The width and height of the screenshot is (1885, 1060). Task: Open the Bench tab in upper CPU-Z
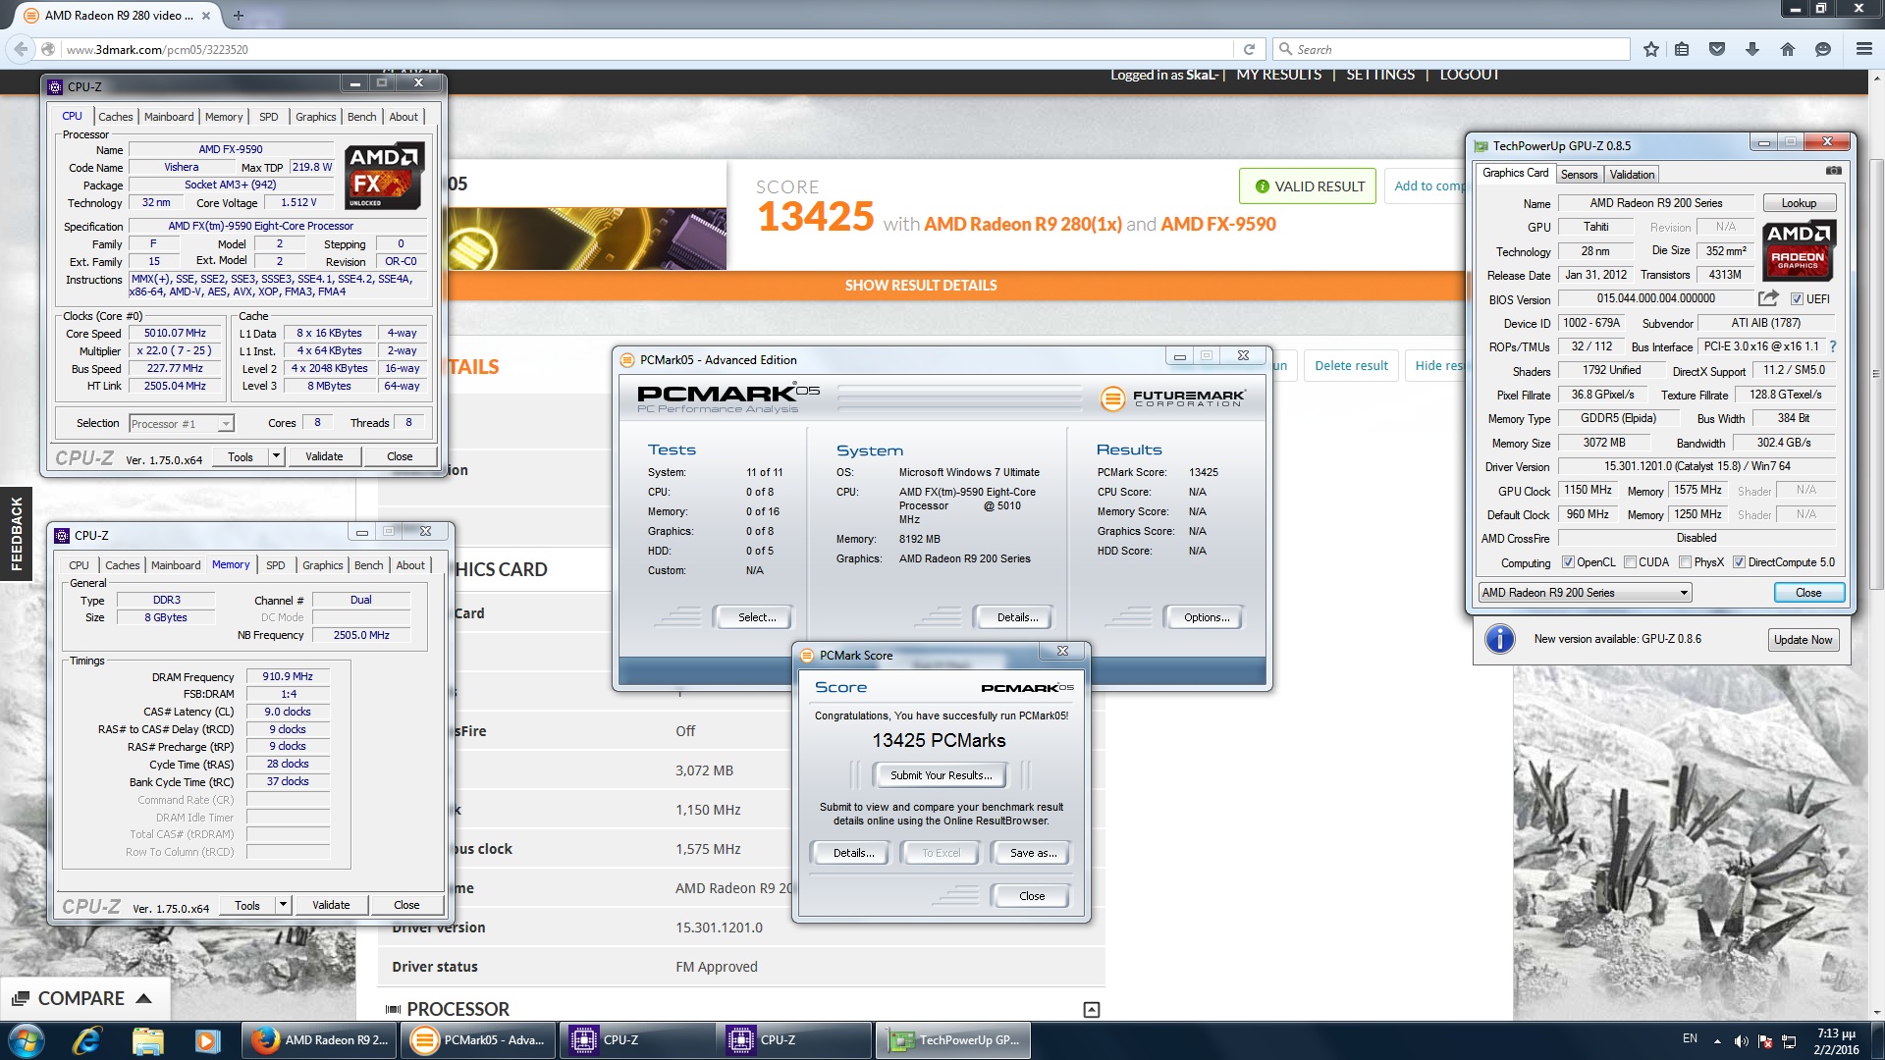coord(361,117)
